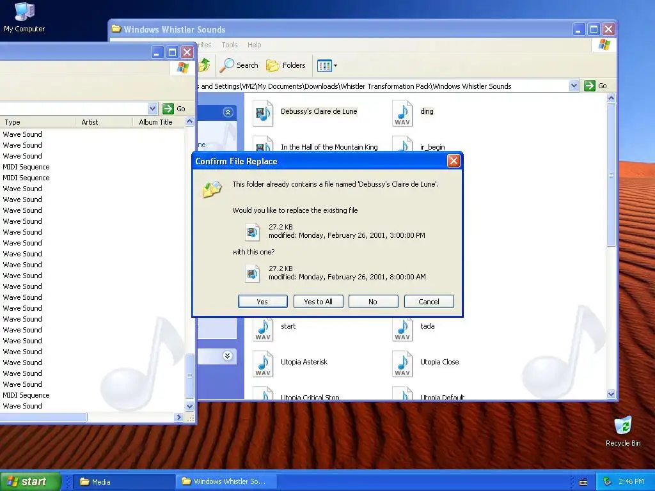Click the keyboard icon in taskbar
The height and width of the screenshot is (491, 655).
583,482
